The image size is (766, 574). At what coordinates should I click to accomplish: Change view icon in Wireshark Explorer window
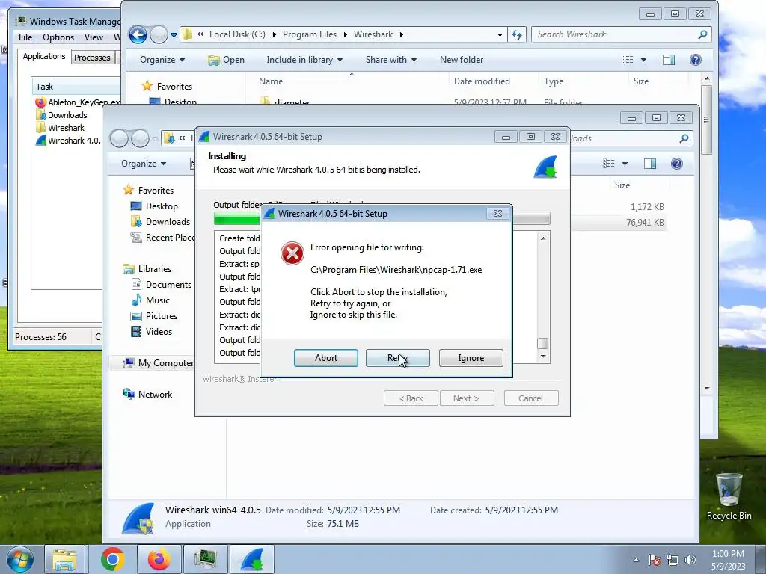(x=628, y=60)
